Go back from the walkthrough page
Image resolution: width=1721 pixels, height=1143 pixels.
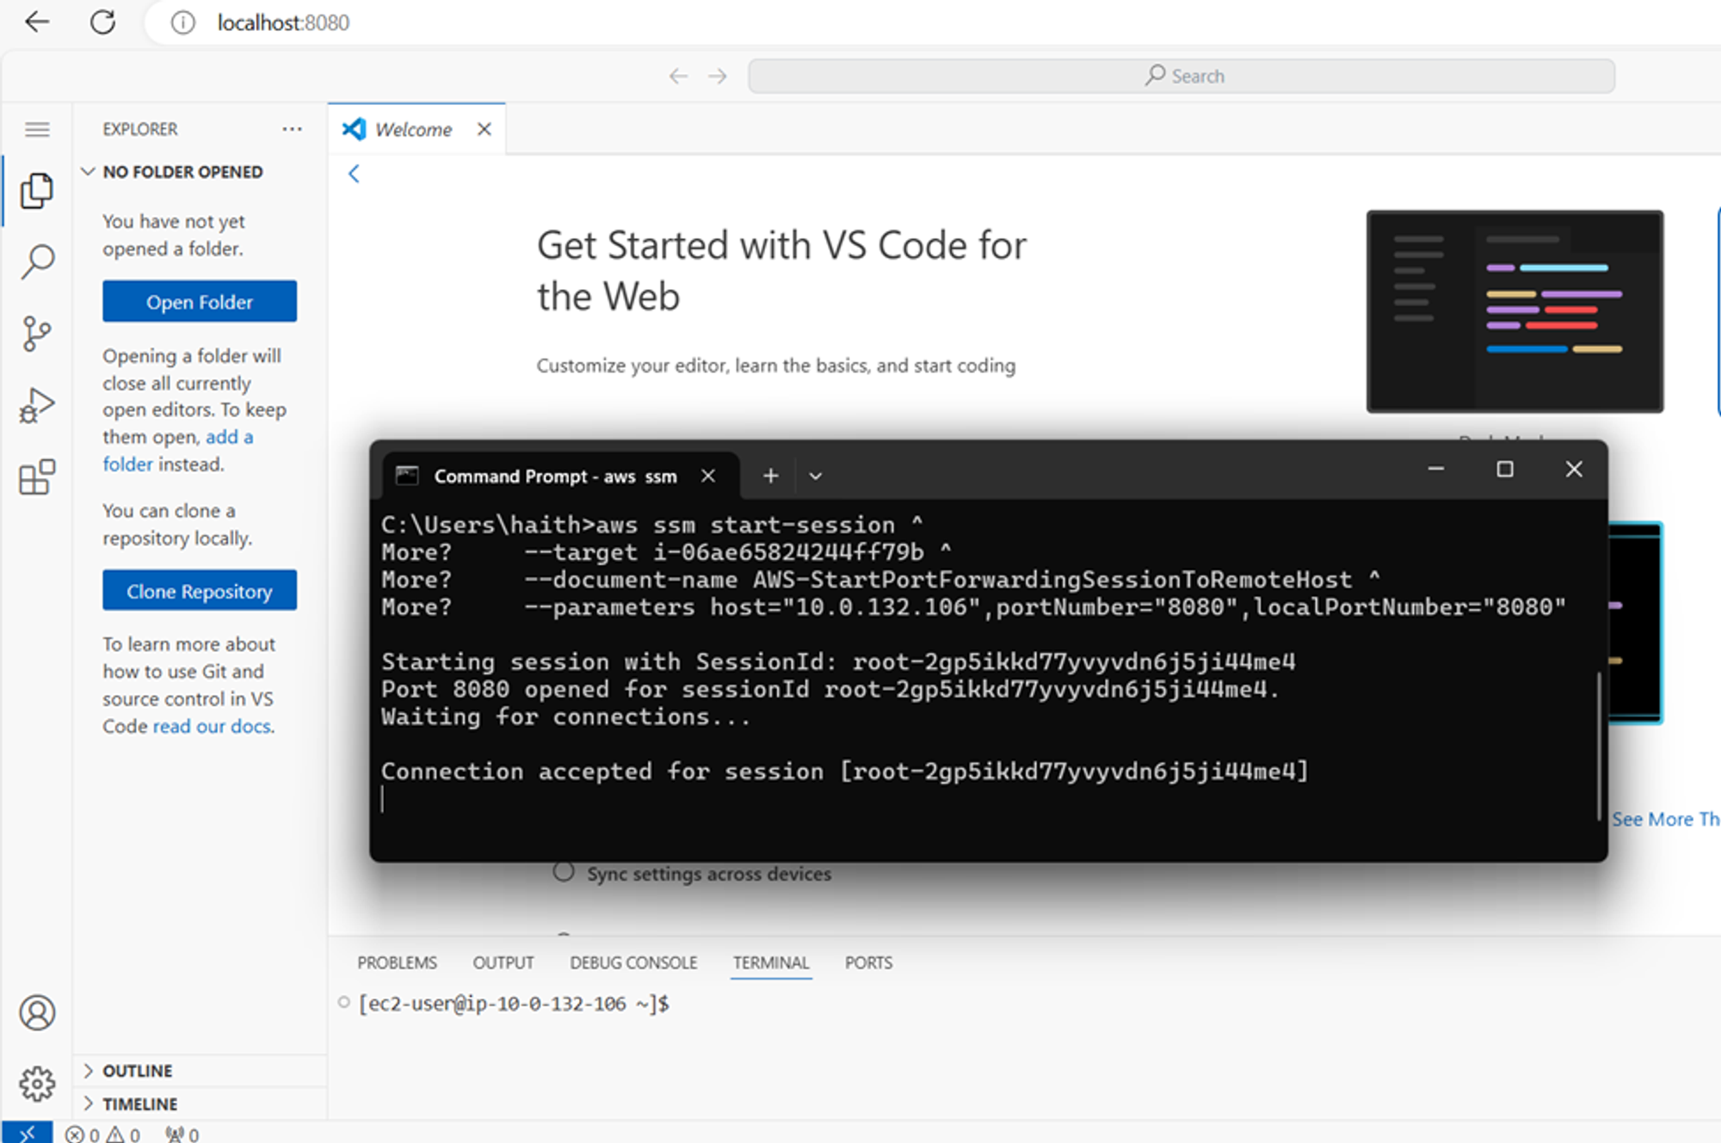pyautogui.click(x=354, y=174)
